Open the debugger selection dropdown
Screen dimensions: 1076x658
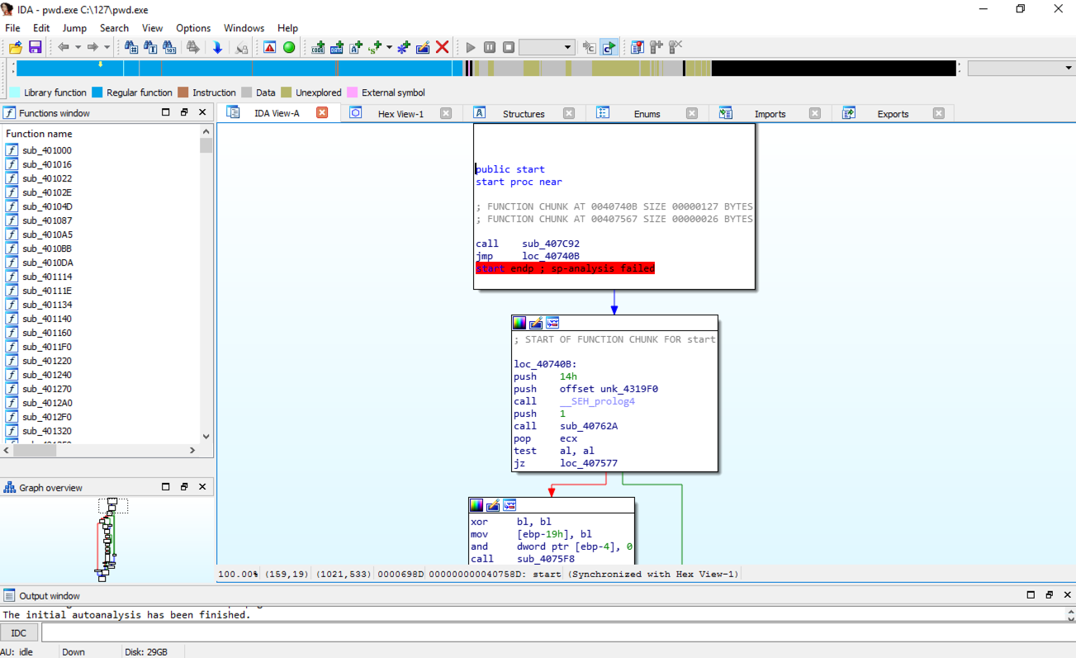point(547,48)
